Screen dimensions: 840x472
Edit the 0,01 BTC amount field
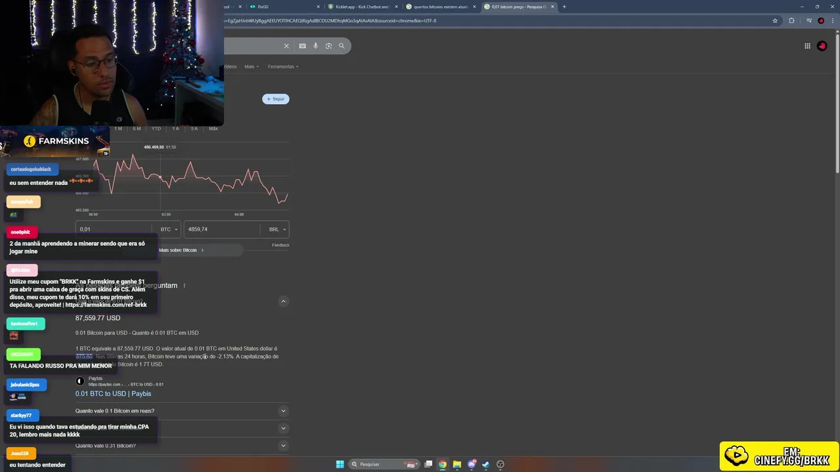click(x=115, y=229)
